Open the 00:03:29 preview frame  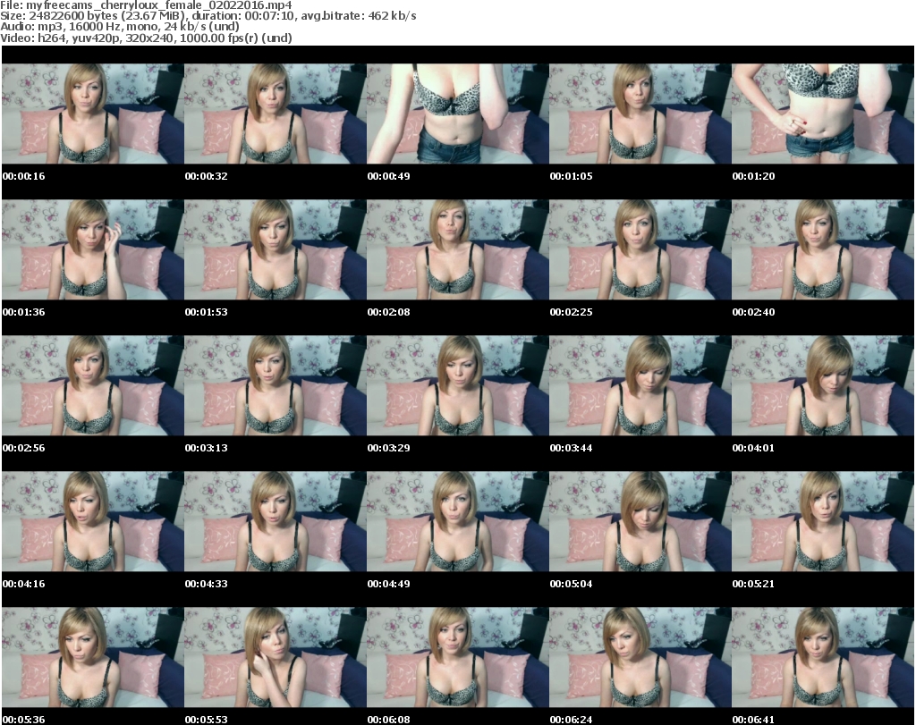point(457,386)
